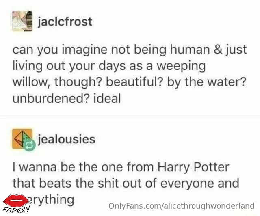Open jaclcfrost's avatar thumbnail
The height and width of the screenshot is (216, 260).
pyautogui.click(x=22, y=21)
